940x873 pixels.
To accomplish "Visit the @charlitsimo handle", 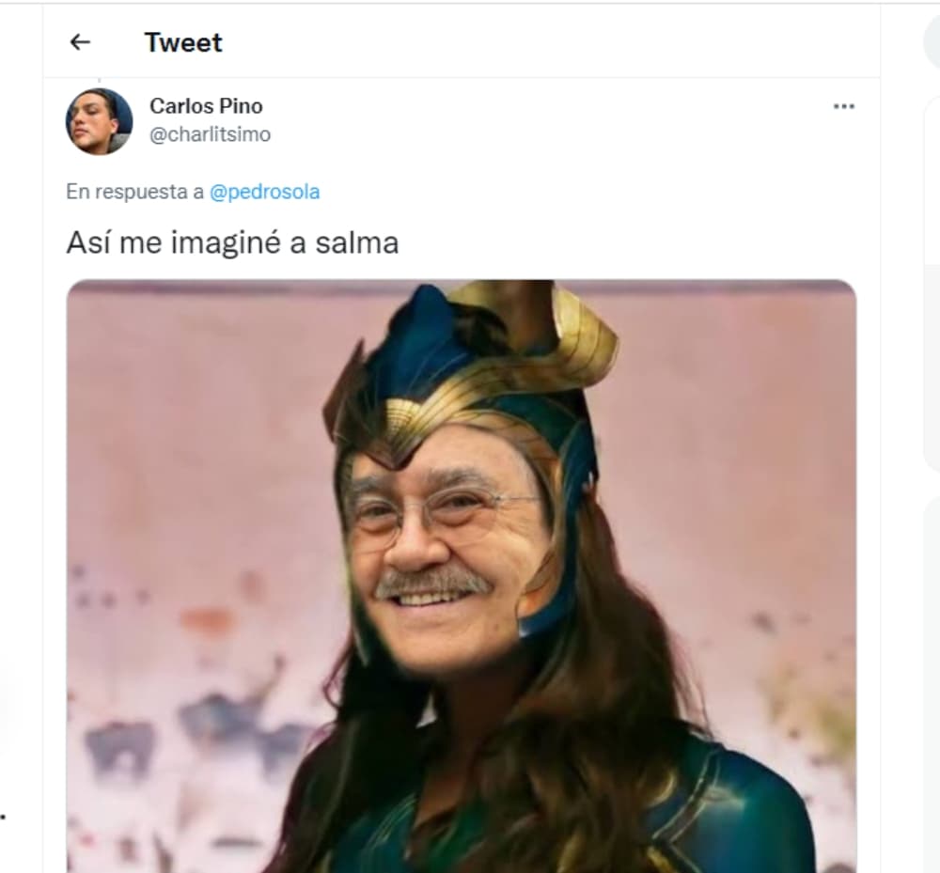I will point(210,134).
